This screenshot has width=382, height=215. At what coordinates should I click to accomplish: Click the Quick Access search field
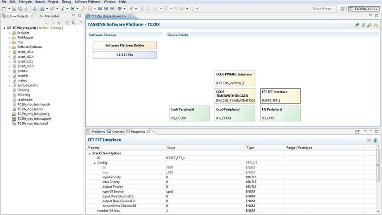322,8
